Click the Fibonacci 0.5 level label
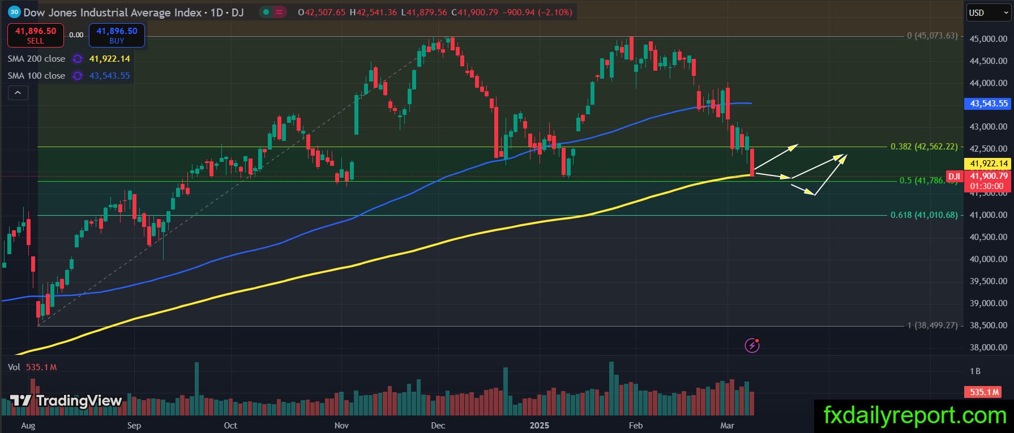 [x=929, y=181]
